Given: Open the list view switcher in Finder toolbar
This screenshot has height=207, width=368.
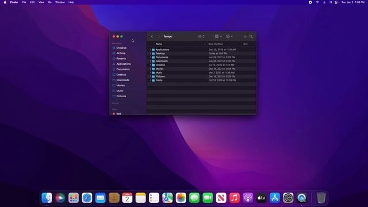Looking at the screenshot, I should (x=201, y=36).
